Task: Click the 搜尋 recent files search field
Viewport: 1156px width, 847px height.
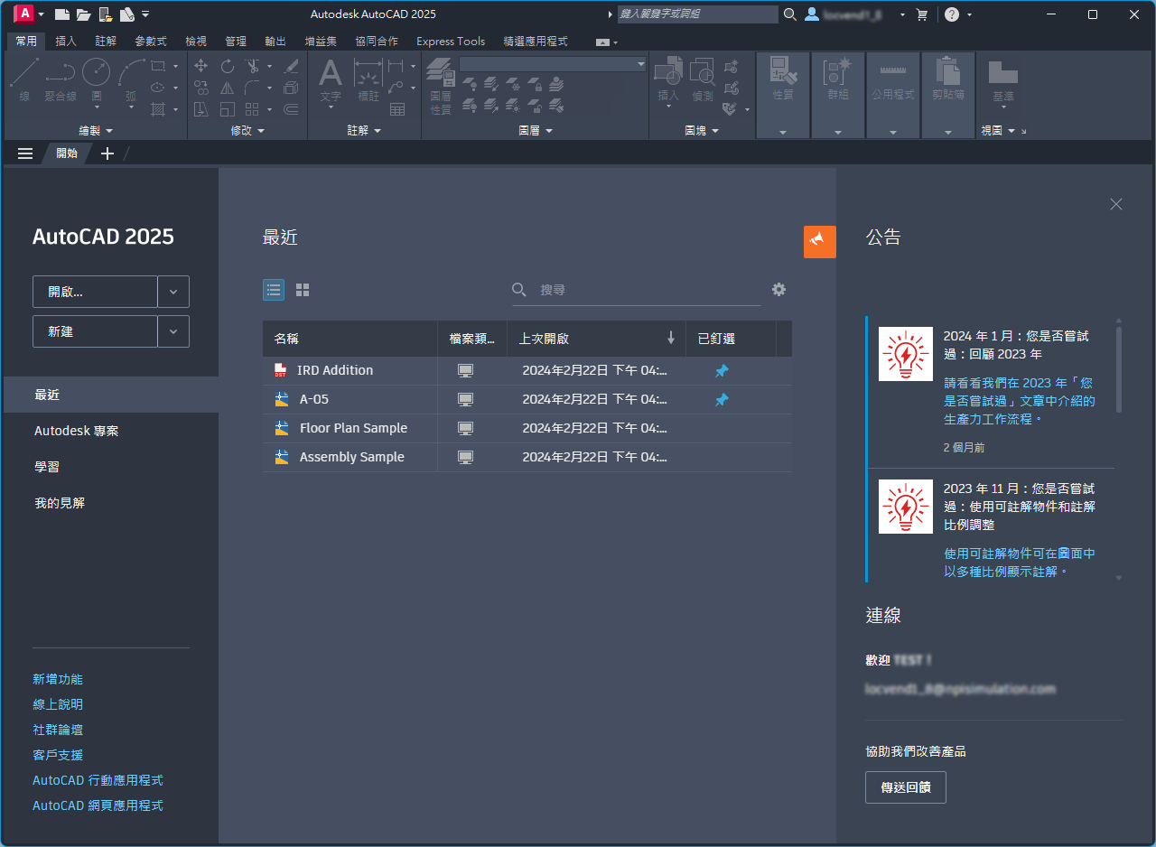Action: (636, 290)
